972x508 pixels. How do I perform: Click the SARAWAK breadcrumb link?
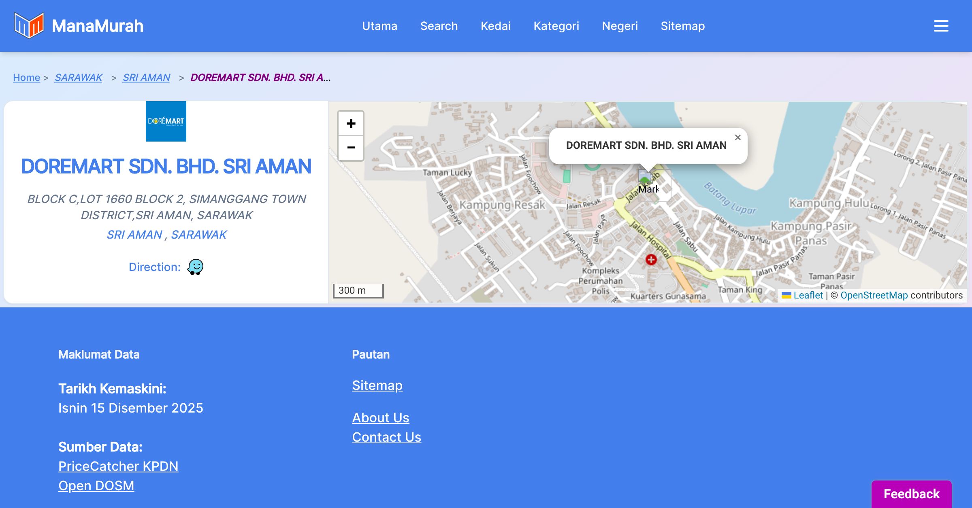pyautogui.click(x=78, y=77)
